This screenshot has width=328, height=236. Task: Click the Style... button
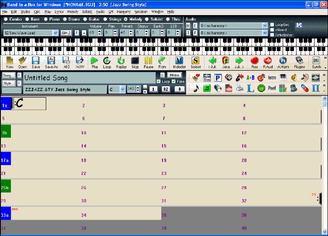[x=8, y=83]
